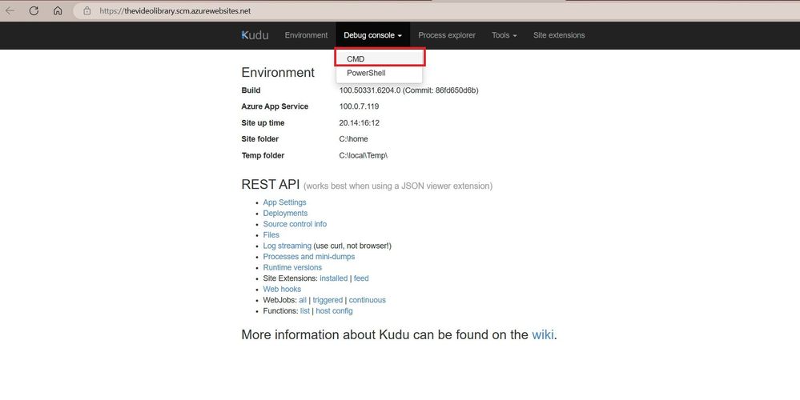Click the Temp folder label
Image resolution: width=800 pixels, height=400 pixels.
[263, 155]
